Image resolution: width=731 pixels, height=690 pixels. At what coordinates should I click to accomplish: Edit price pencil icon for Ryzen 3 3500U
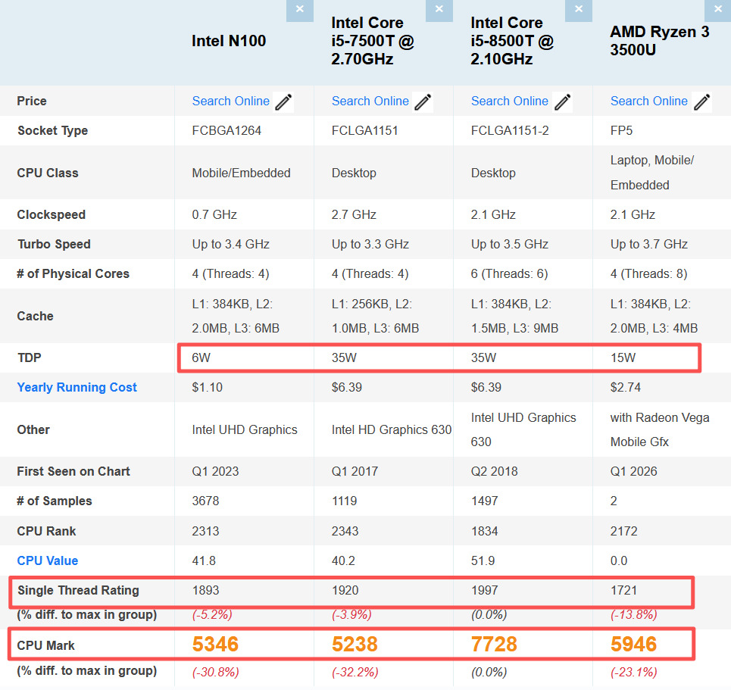pos(701,102)
